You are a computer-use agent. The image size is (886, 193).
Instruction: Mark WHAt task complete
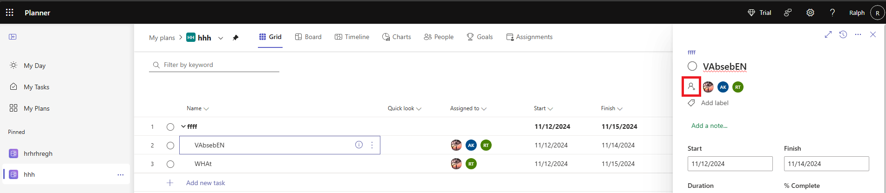(170, 164)
